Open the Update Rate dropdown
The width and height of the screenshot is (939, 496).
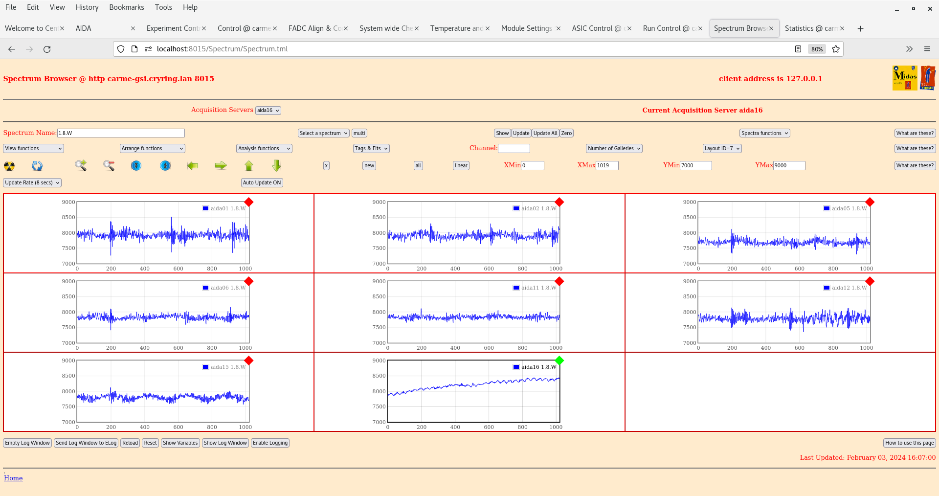32,182
